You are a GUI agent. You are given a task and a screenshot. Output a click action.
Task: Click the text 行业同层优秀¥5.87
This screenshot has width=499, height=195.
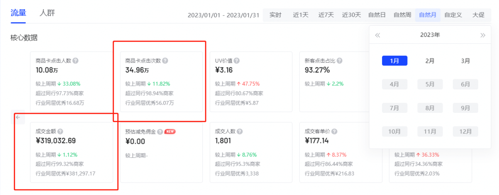pyautogui.click(x=237, y=103)
